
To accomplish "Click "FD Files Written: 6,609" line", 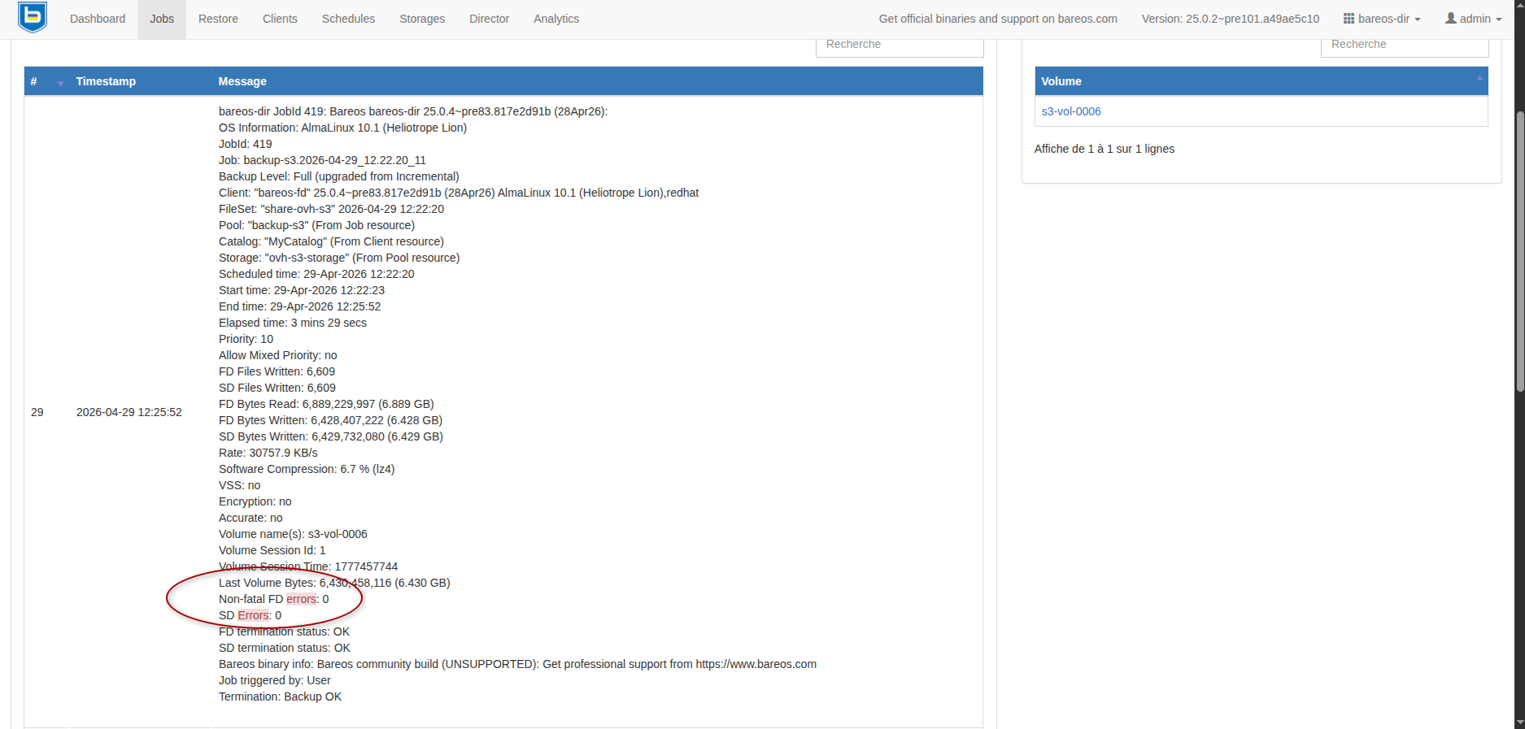I will pos(277,371).
